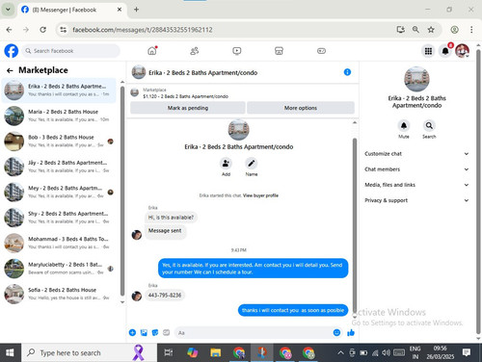Open Chrome zoom magnifier icon
Screen dimensions: 482x362
415,30
